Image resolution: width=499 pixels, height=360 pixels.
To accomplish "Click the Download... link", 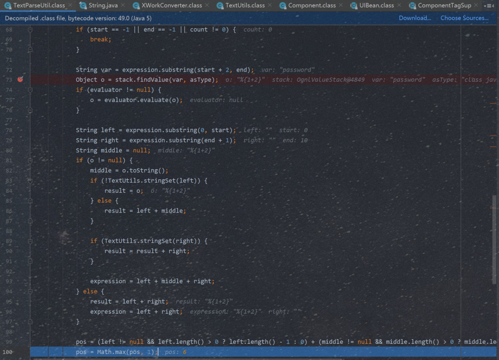I will pyautogui.click(x=414, y=18).
